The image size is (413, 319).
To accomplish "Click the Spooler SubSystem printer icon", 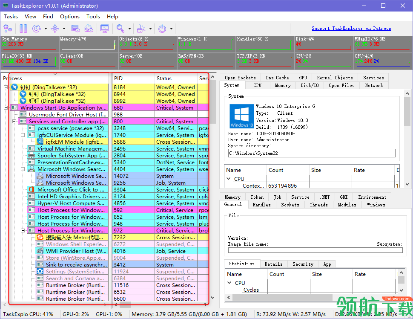I will [32, 155].
